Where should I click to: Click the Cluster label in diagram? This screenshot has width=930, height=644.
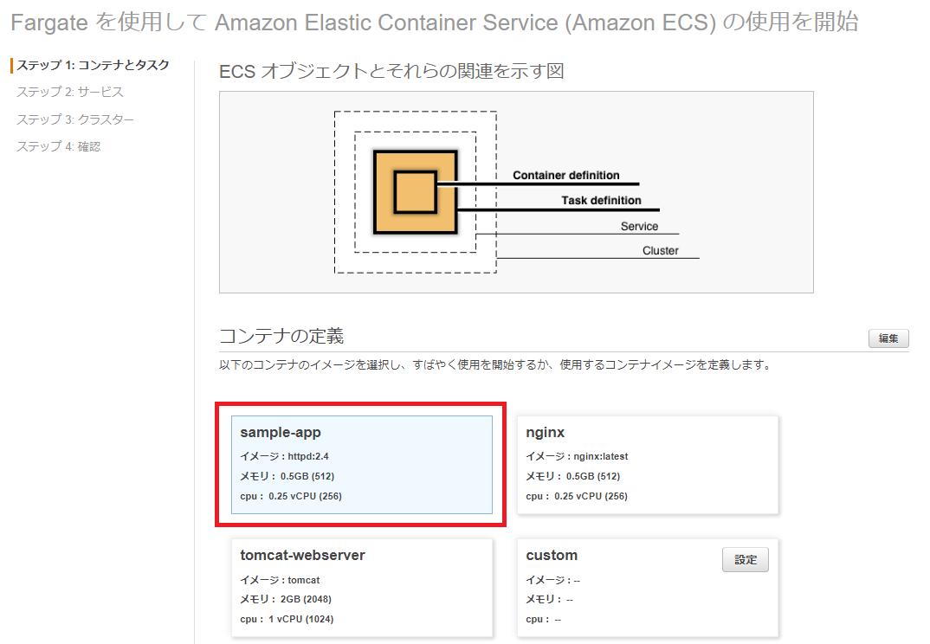pyautogui.click(x=660, y=250)
